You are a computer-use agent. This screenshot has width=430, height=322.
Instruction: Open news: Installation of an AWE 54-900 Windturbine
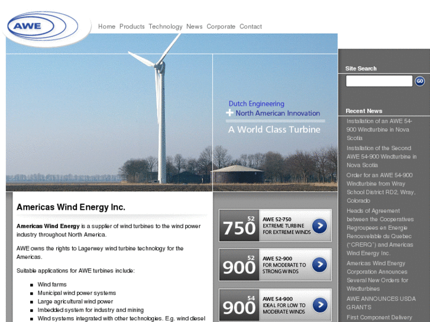tap(379, 129)
